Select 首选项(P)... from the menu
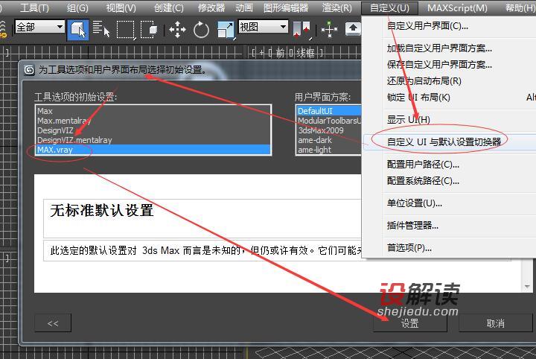The height and width of the screenshot is (359, 536). [x=409, y=247]
